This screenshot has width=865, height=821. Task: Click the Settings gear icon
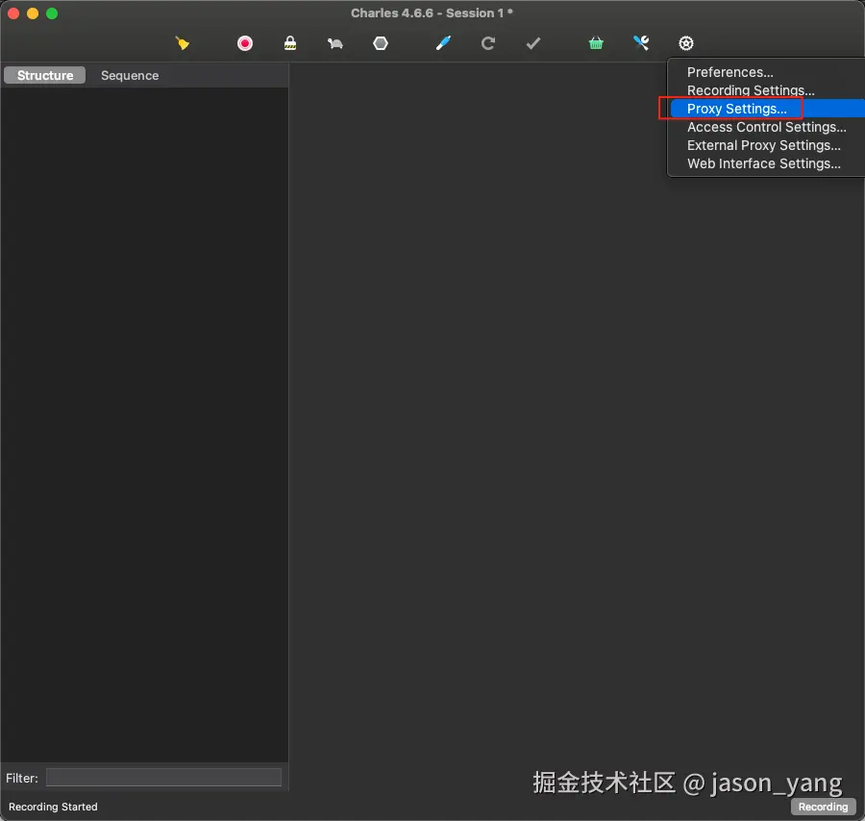tap(685, 43)
